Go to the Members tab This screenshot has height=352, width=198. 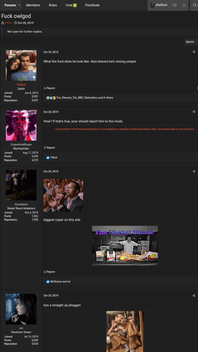(33, 5)
